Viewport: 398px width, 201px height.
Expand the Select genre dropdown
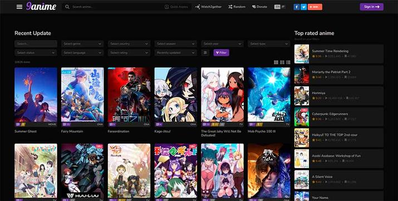click(x=82, y=43)
